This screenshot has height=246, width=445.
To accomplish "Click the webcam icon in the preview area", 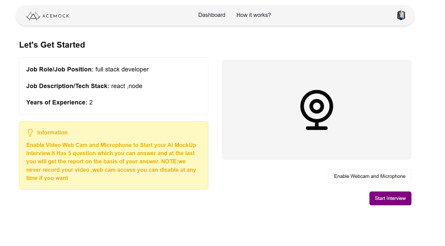I will (317, 110).
